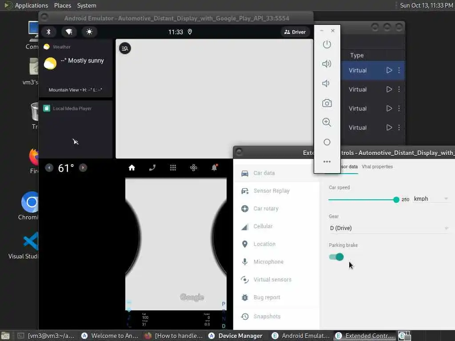This screenshot has width=455, height=341.
Task: Take screenshot with camera icon
Action: [327, 103]
